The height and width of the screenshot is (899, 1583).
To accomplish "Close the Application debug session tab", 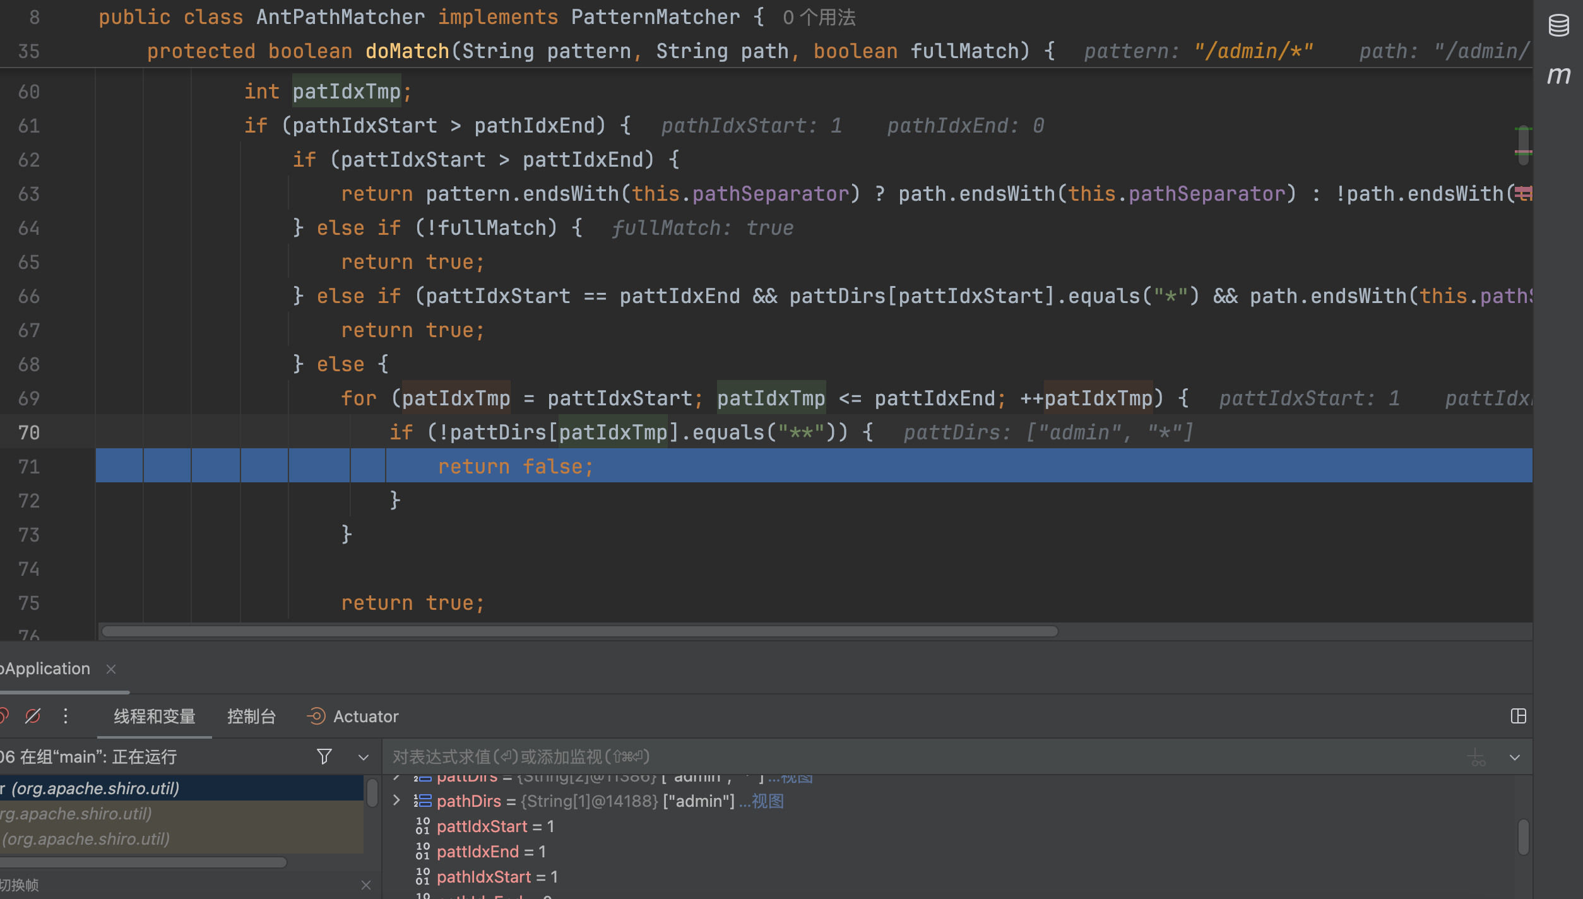I will tap(111, 669).
